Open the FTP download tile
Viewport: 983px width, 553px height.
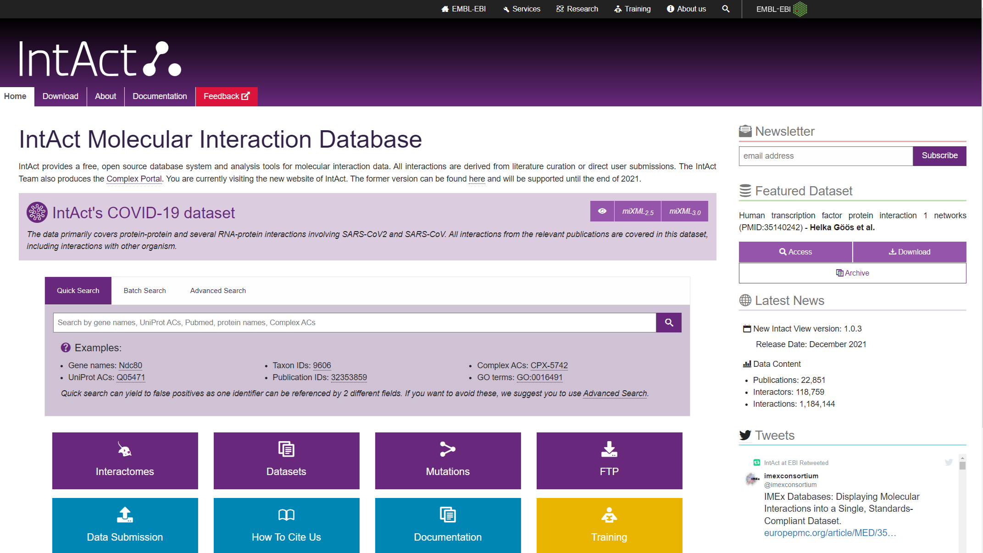point(609,460)
